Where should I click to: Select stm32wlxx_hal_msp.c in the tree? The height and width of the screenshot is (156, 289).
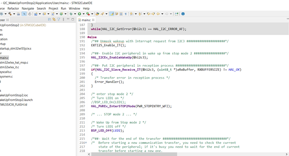tap(14, 63)
